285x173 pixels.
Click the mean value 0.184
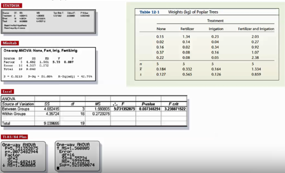(161, 69)
